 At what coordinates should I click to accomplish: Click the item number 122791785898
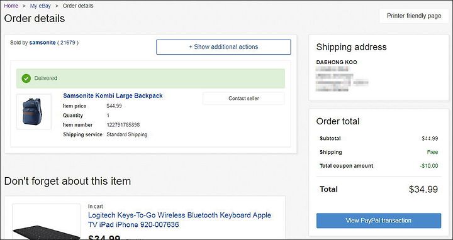click(123, 125)
